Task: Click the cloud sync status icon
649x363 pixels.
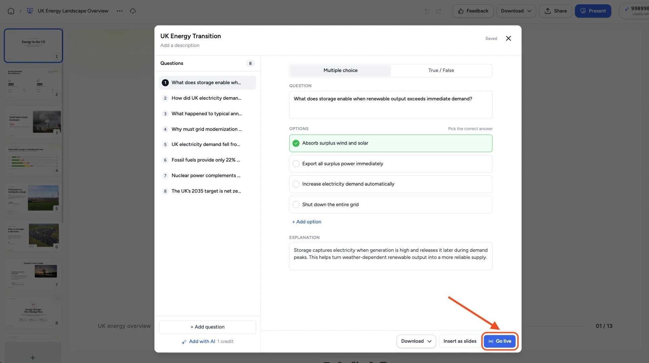Action: [133, 11]
